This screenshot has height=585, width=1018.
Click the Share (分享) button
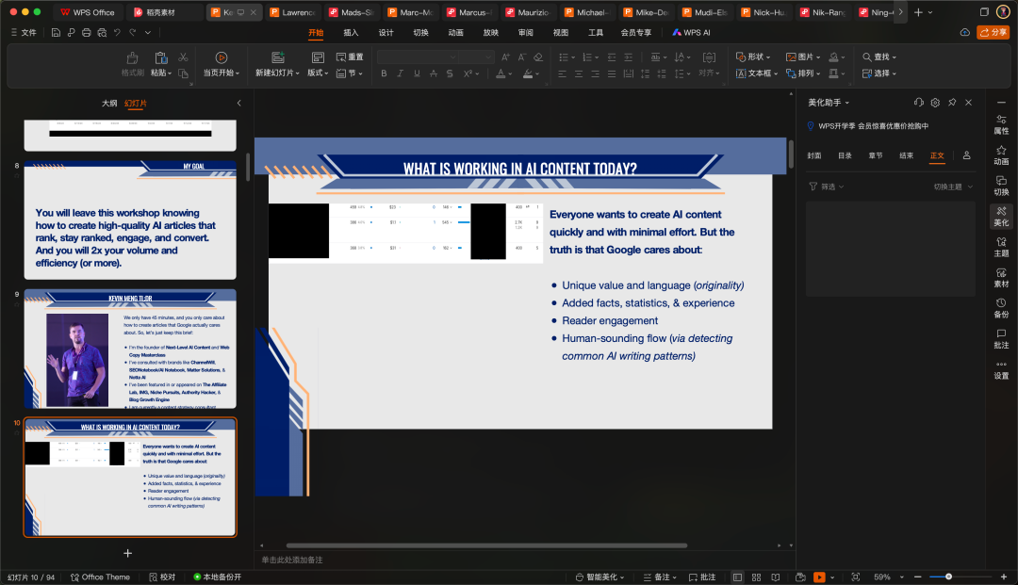click(993, 32)
